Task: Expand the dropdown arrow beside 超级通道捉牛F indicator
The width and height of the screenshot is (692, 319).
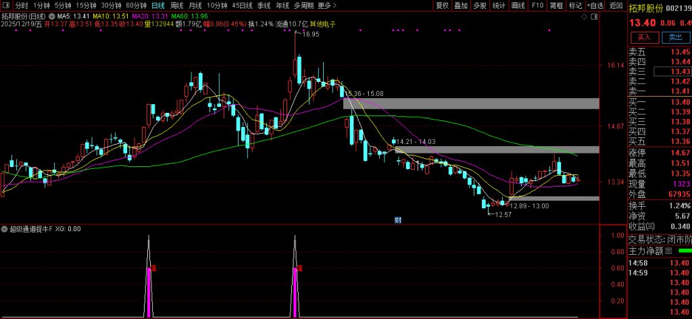Action: pos(5,229)
